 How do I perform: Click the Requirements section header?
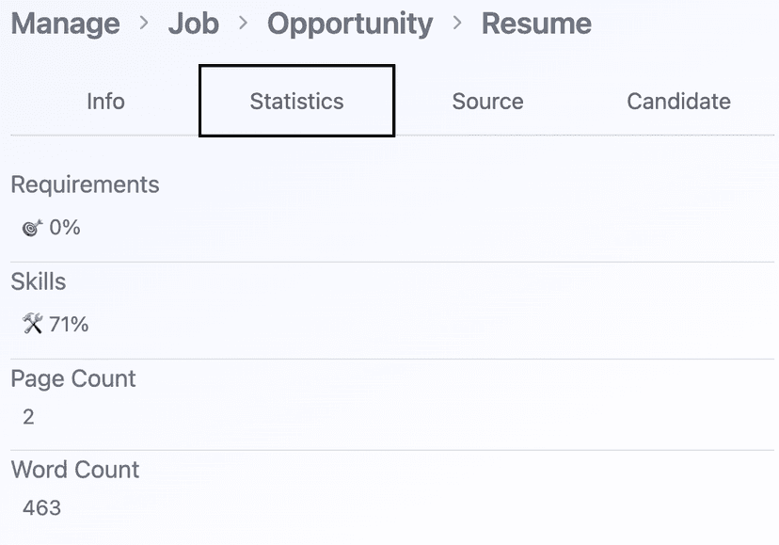[x=86, y=184]
